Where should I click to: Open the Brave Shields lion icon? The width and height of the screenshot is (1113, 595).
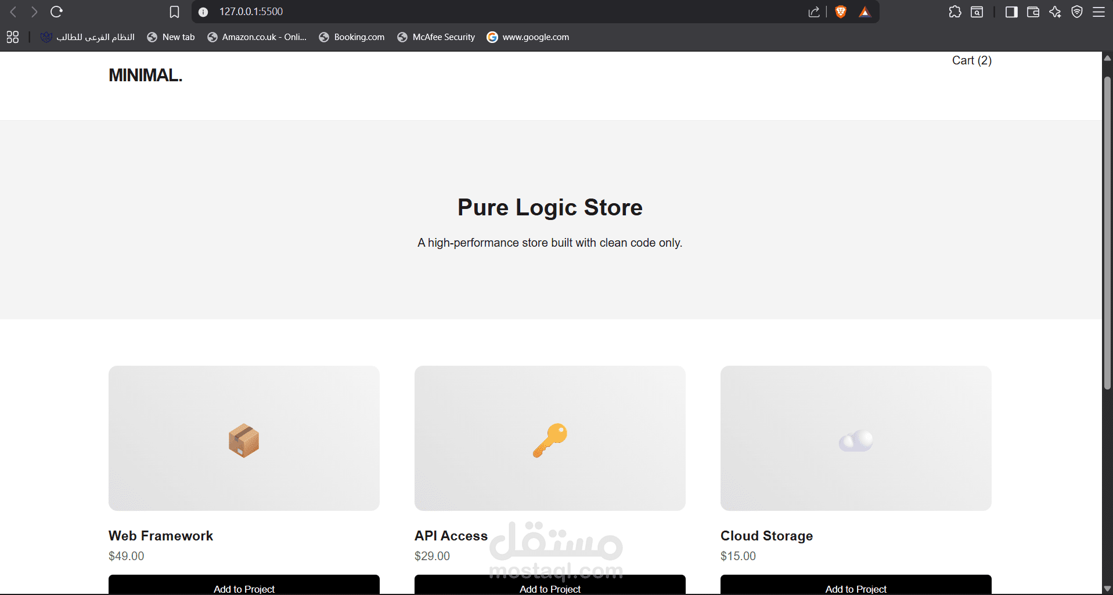point(840,12)
